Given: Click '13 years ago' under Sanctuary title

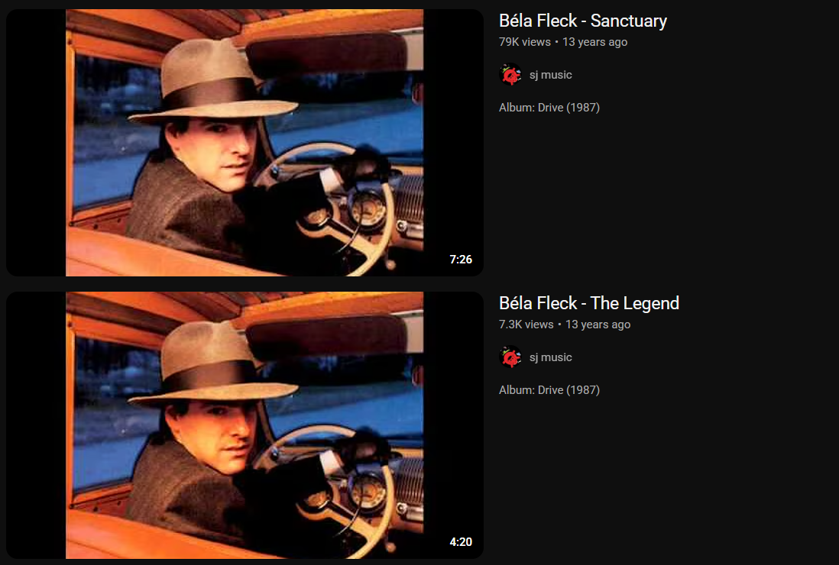Looking at the screenshot, I should click(595, 42).
